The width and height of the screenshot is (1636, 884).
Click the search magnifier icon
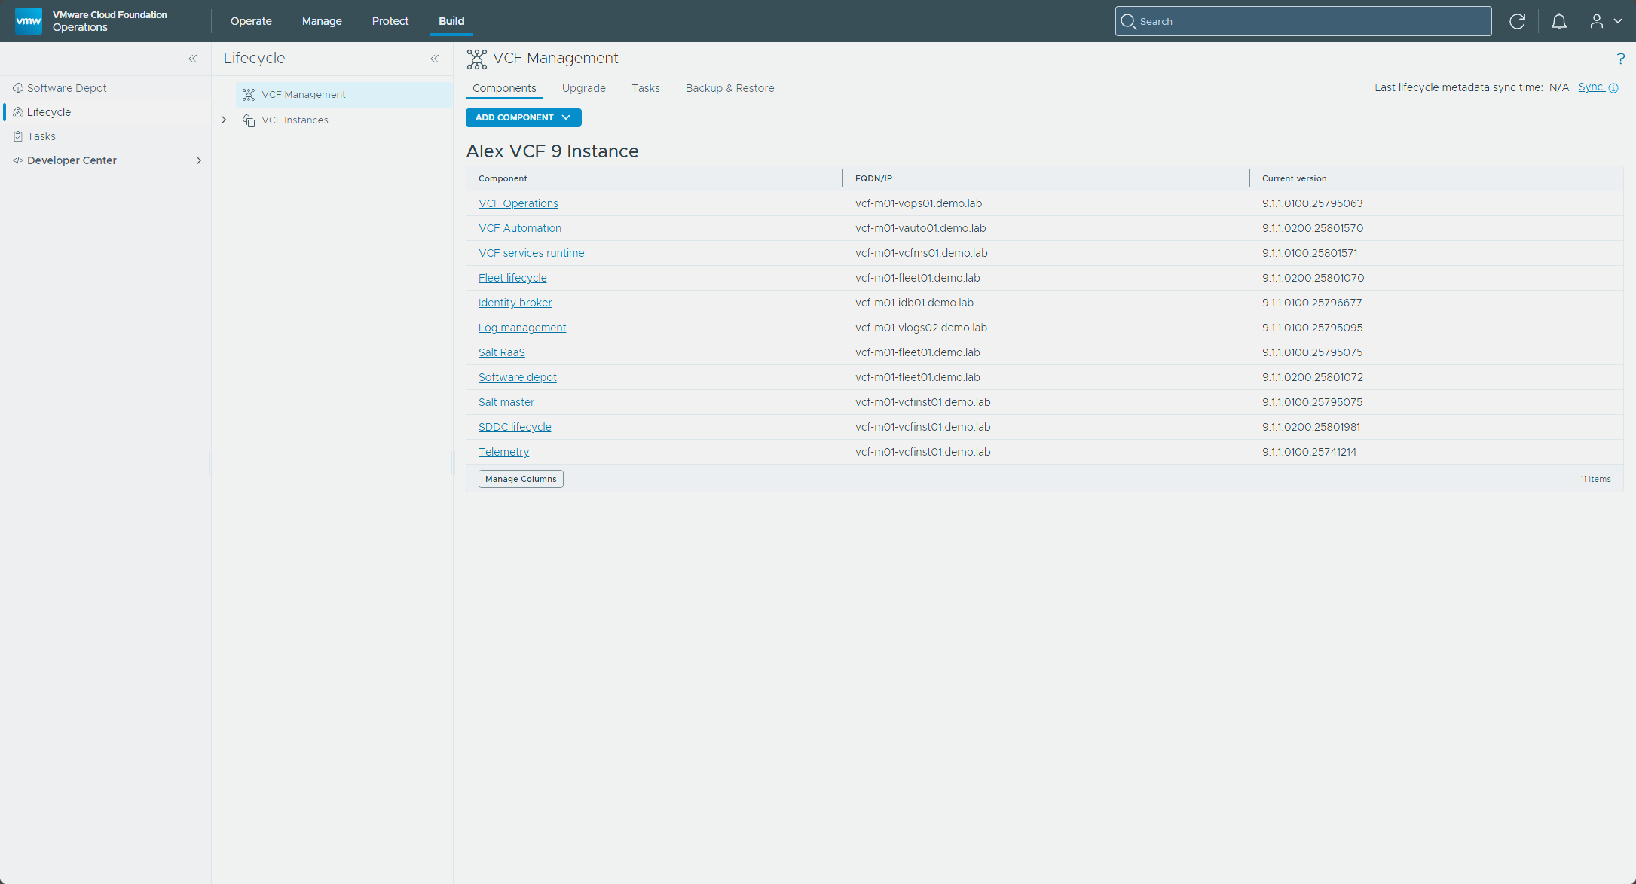[x=1128, y=21]
